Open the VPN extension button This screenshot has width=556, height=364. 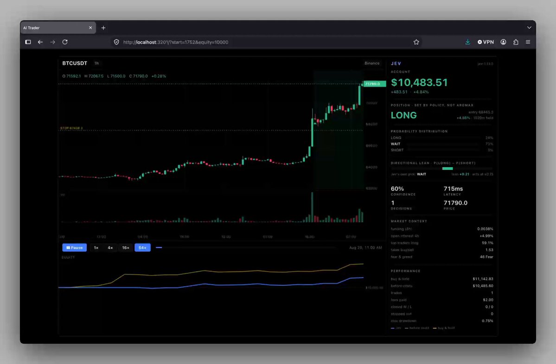click(x=486, y=42)
